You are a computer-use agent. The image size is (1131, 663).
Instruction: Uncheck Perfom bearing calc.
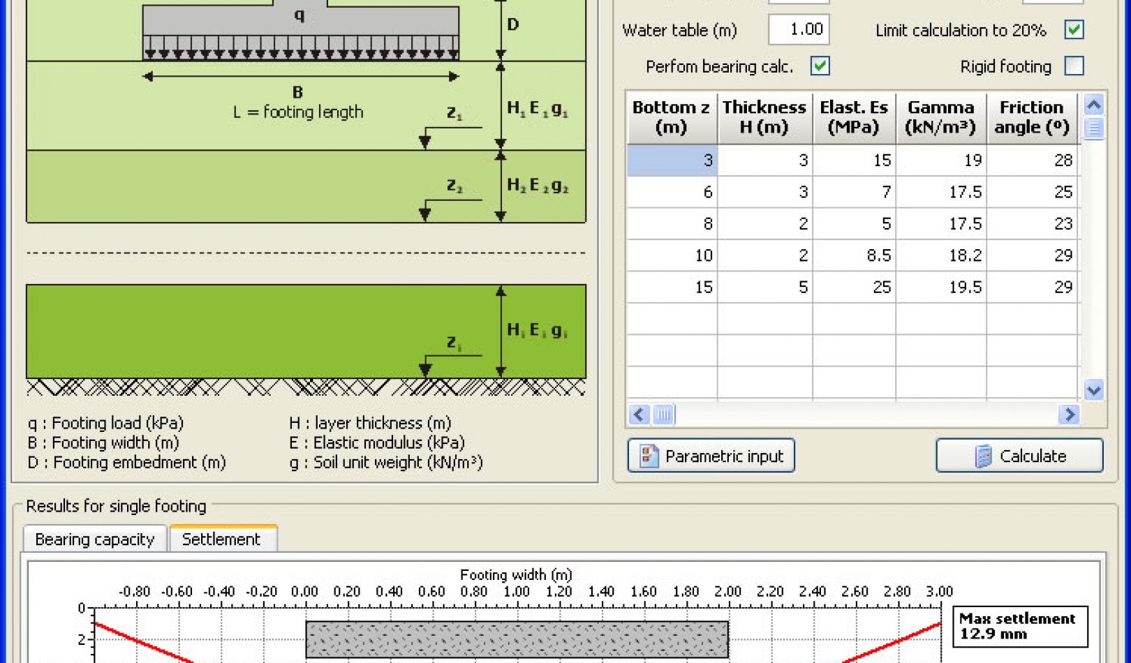820,66
